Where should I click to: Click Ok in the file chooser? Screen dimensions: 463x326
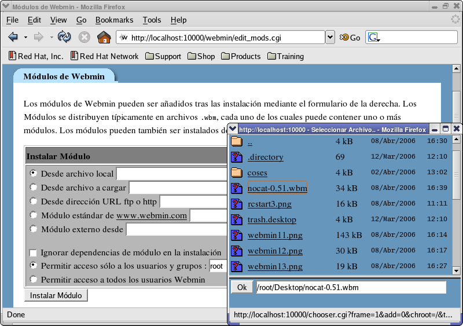click(242, 287)
